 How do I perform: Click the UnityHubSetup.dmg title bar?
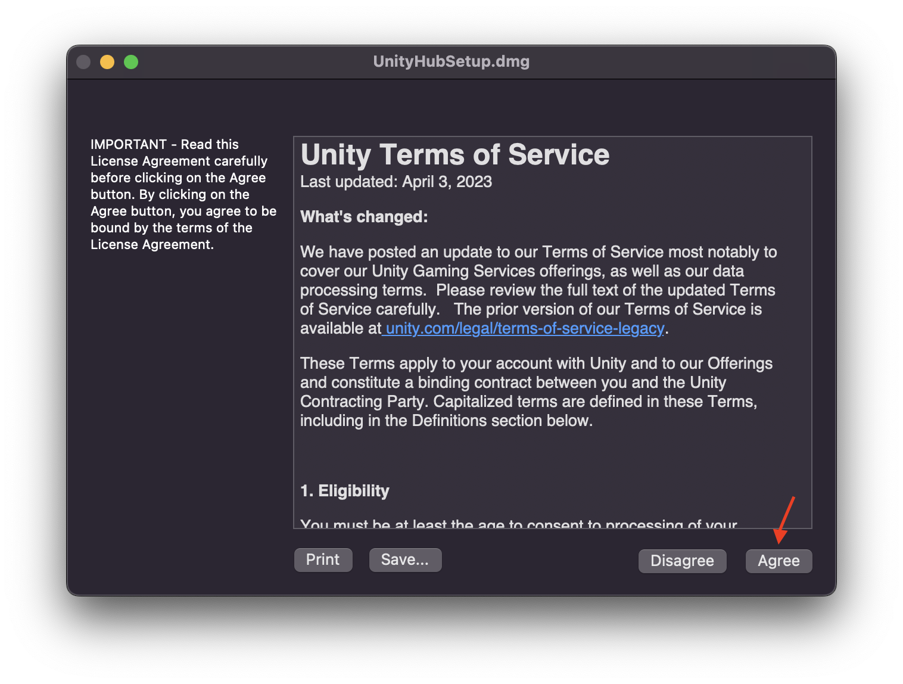click(x=451, y=61)
